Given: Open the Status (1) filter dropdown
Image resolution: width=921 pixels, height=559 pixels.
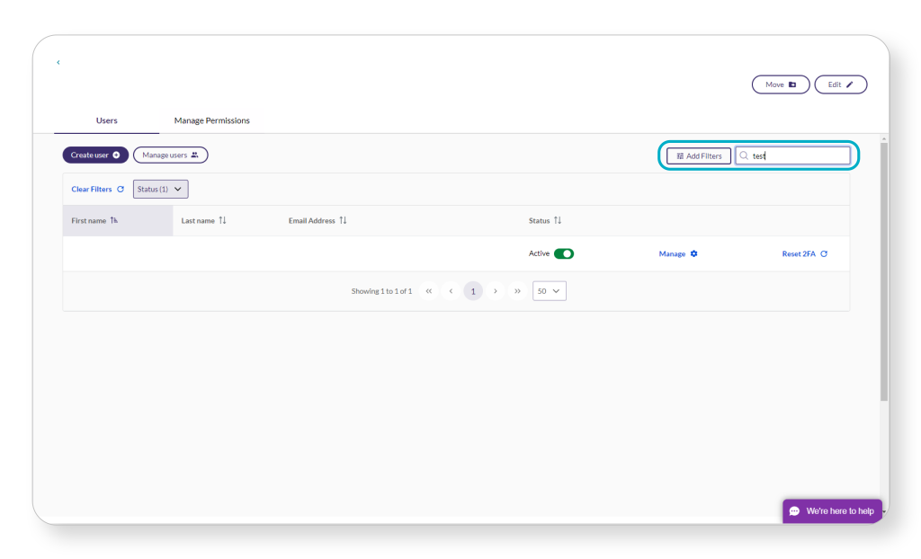Looking at the screenshot, I should click(160, 189).
